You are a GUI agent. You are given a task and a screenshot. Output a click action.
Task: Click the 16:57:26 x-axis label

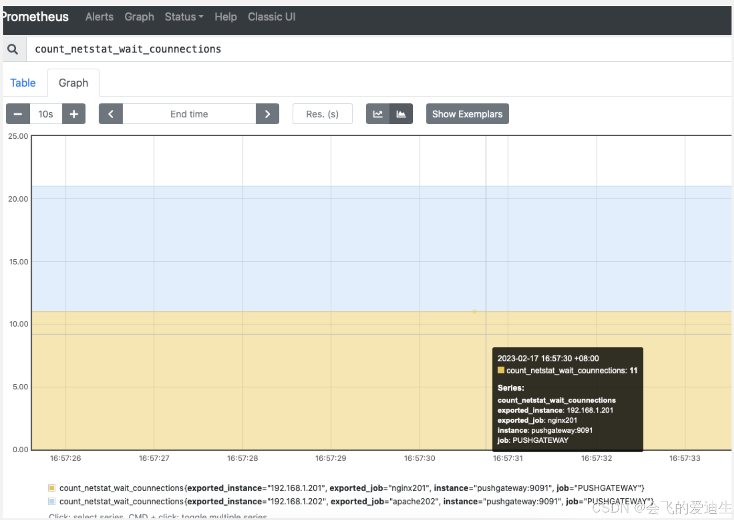[66, 458]
